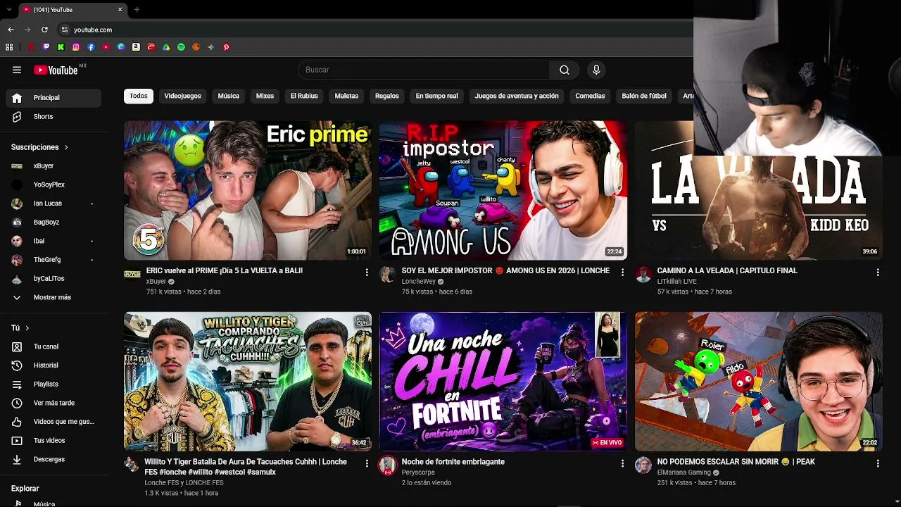
Task: Open options for Willito Y Tiger video
Action: point(367,463)
